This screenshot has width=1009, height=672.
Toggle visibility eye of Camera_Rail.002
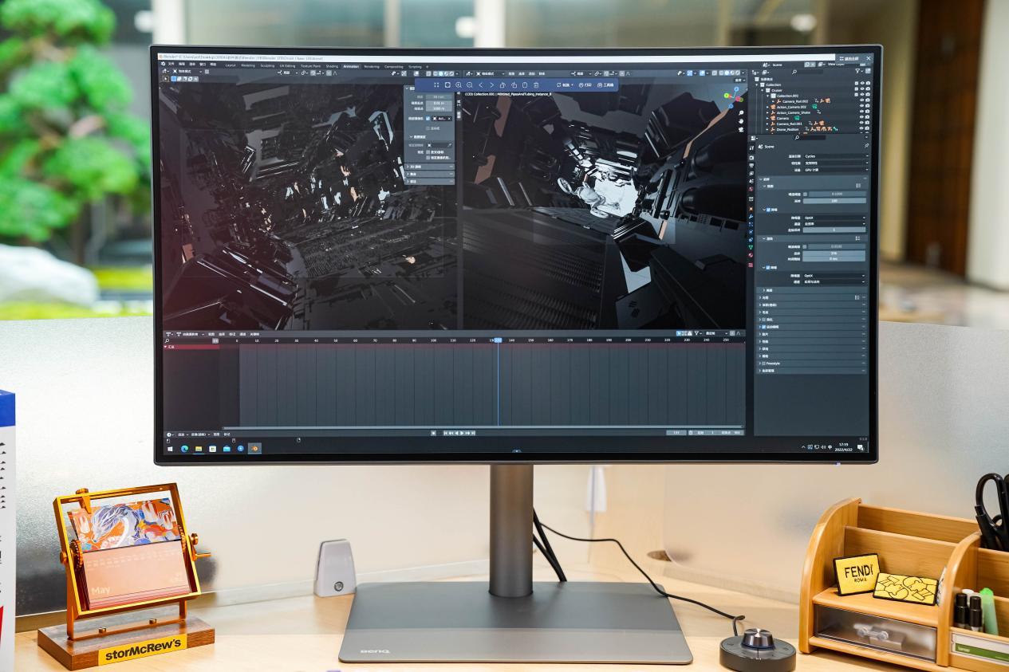coord(861,101)
